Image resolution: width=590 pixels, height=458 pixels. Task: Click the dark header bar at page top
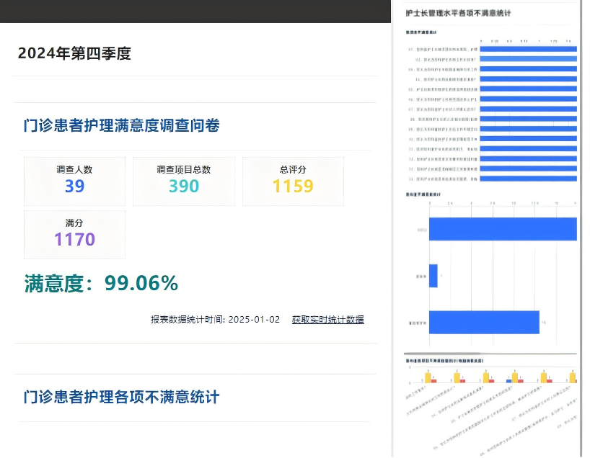point(195,11)
